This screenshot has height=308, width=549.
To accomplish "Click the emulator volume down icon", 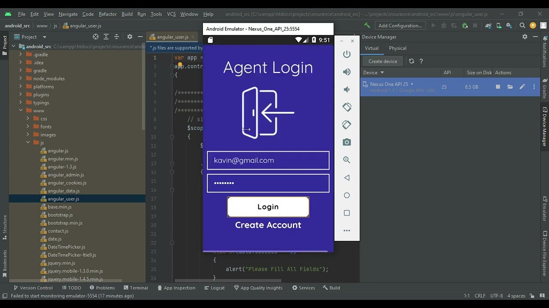I will pyautogui.click(x=347, y=89).
